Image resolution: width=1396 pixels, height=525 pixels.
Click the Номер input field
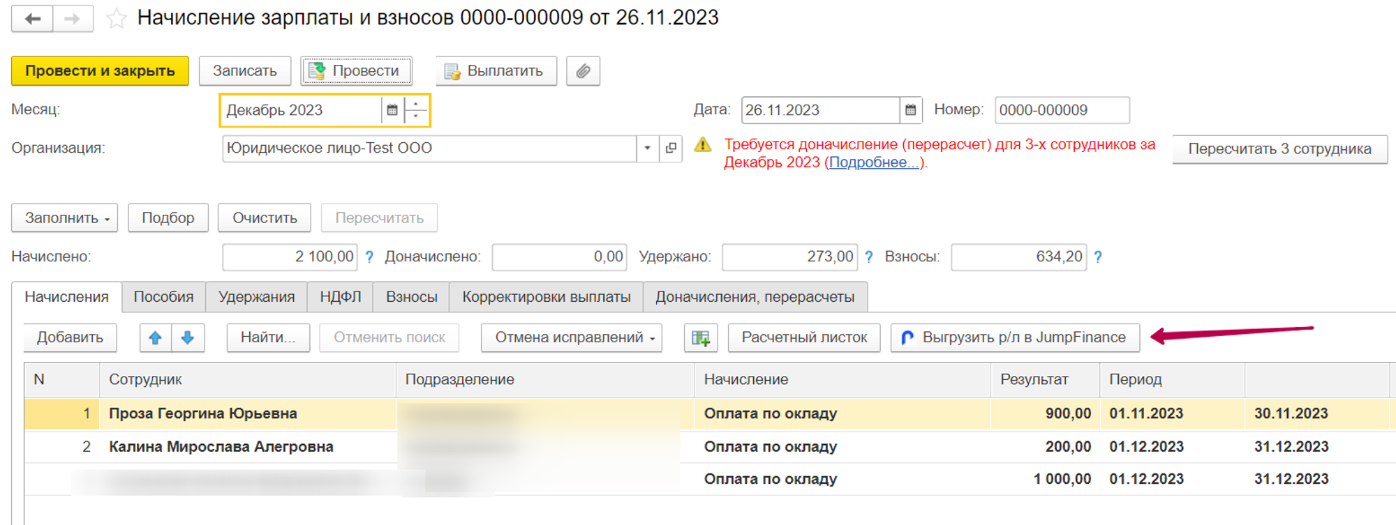(1061, 110)
